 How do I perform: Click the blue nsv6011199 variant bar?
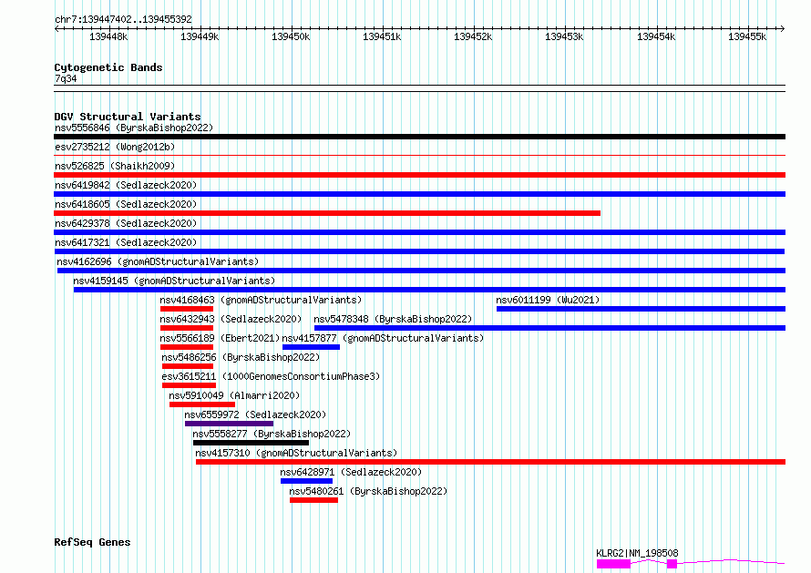[x=641, y=309]
